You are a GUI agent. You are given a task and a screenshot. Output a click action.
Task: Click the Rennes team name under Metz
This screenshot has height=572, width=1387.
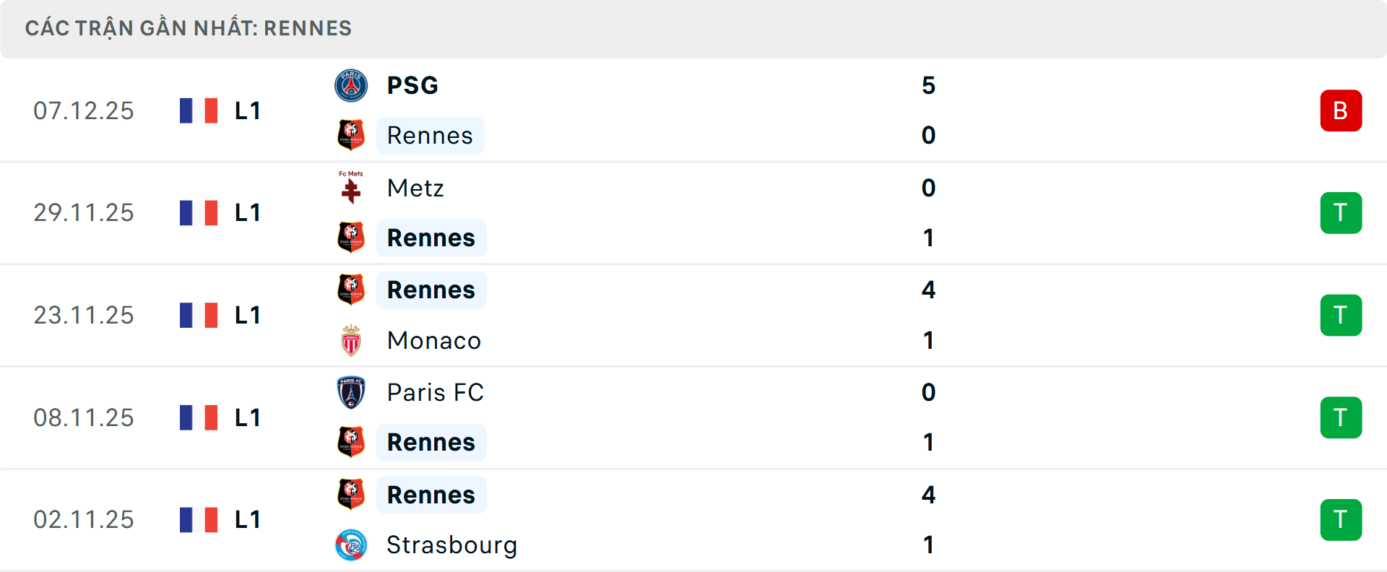[431, 238]
